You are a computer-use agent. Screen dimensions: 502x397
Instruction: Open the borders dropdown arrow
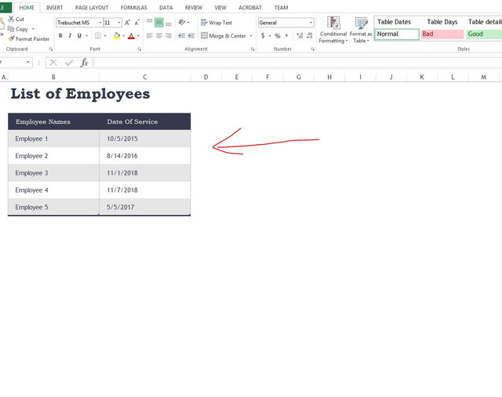tap(105, 36)
